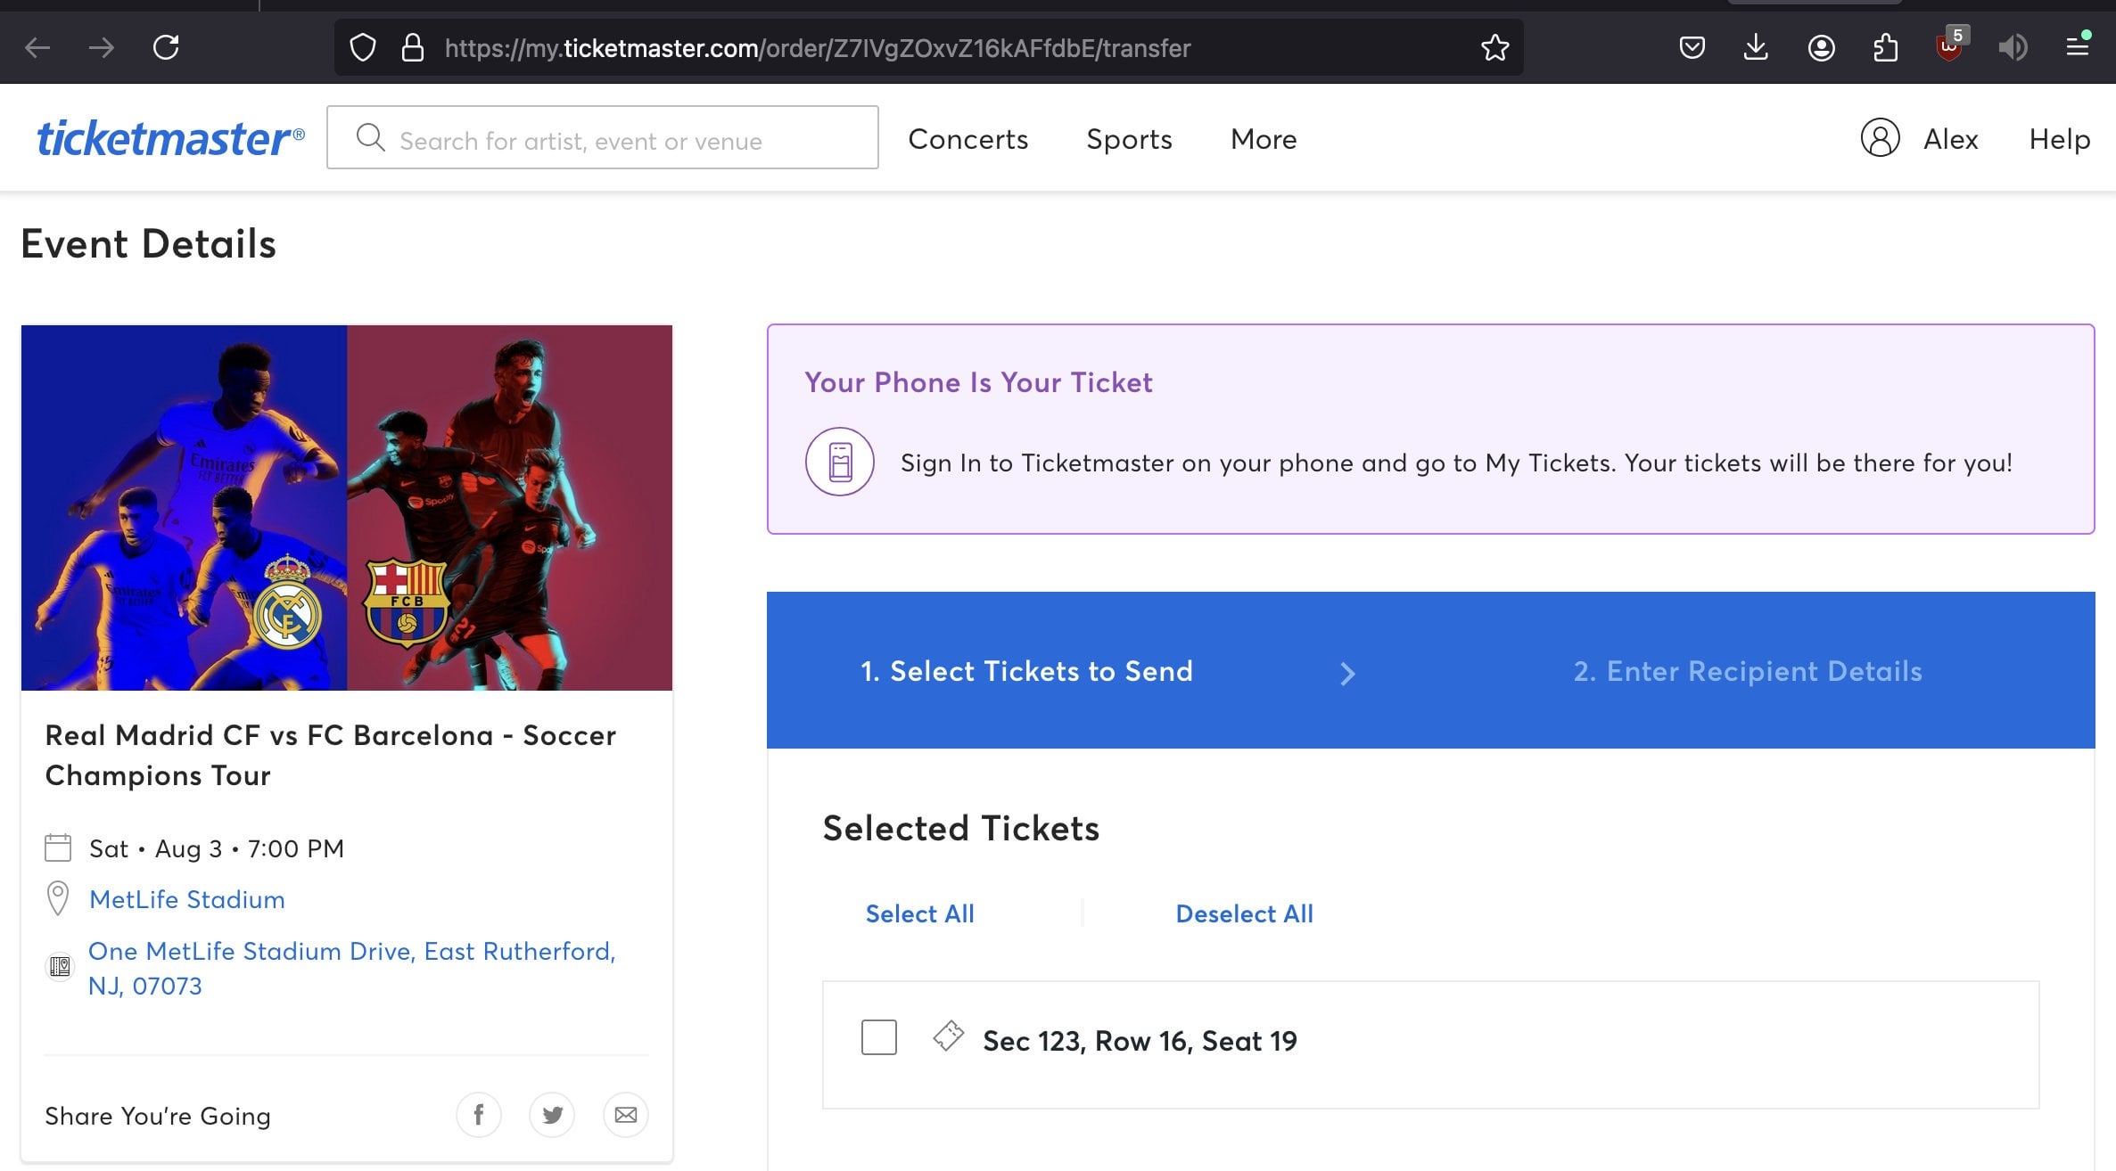
Task: Click in the artist, event or venue search field
Action: (x=603, y=137)
